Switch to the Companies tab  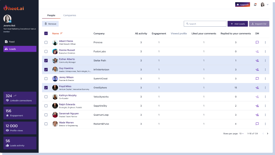pyautogui.click(x=70, y=15)
